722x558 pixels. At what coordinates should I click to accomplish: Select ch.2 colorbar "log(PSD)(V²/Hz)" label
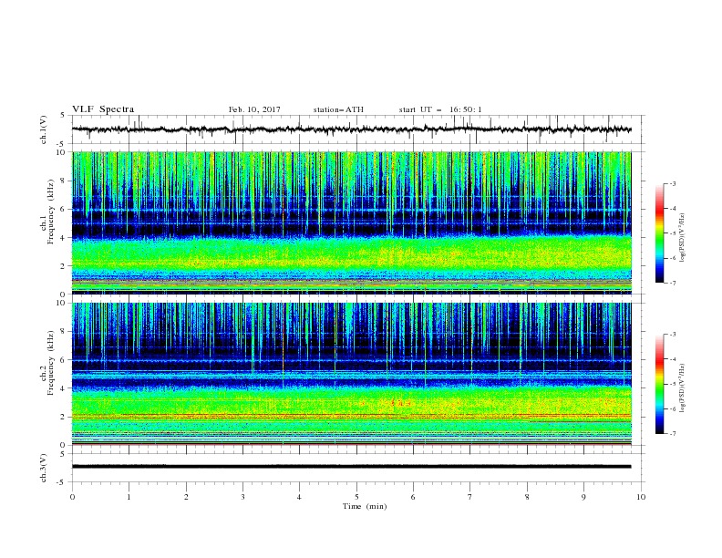[683, 387]
